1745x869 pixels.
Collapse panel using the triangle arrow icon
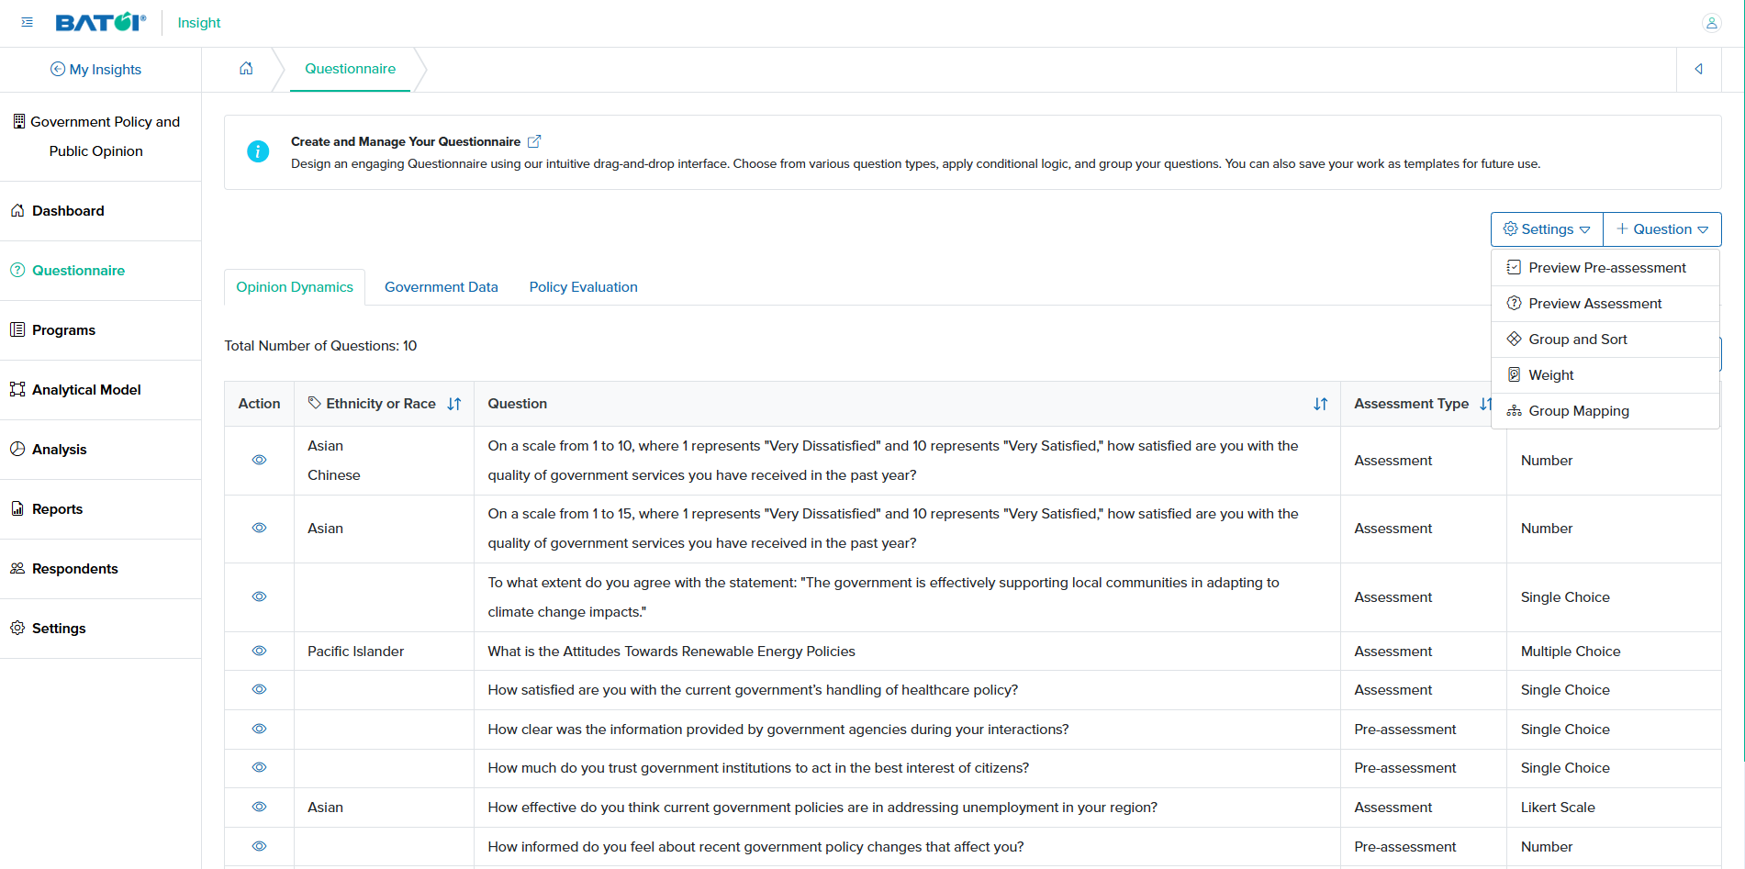pyautogui.click(x=1699, y=69)
